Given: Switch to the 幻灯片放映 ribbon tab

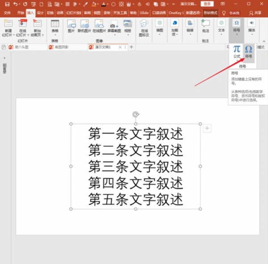Looking at the screenshot, I should (x=74, y=13).
